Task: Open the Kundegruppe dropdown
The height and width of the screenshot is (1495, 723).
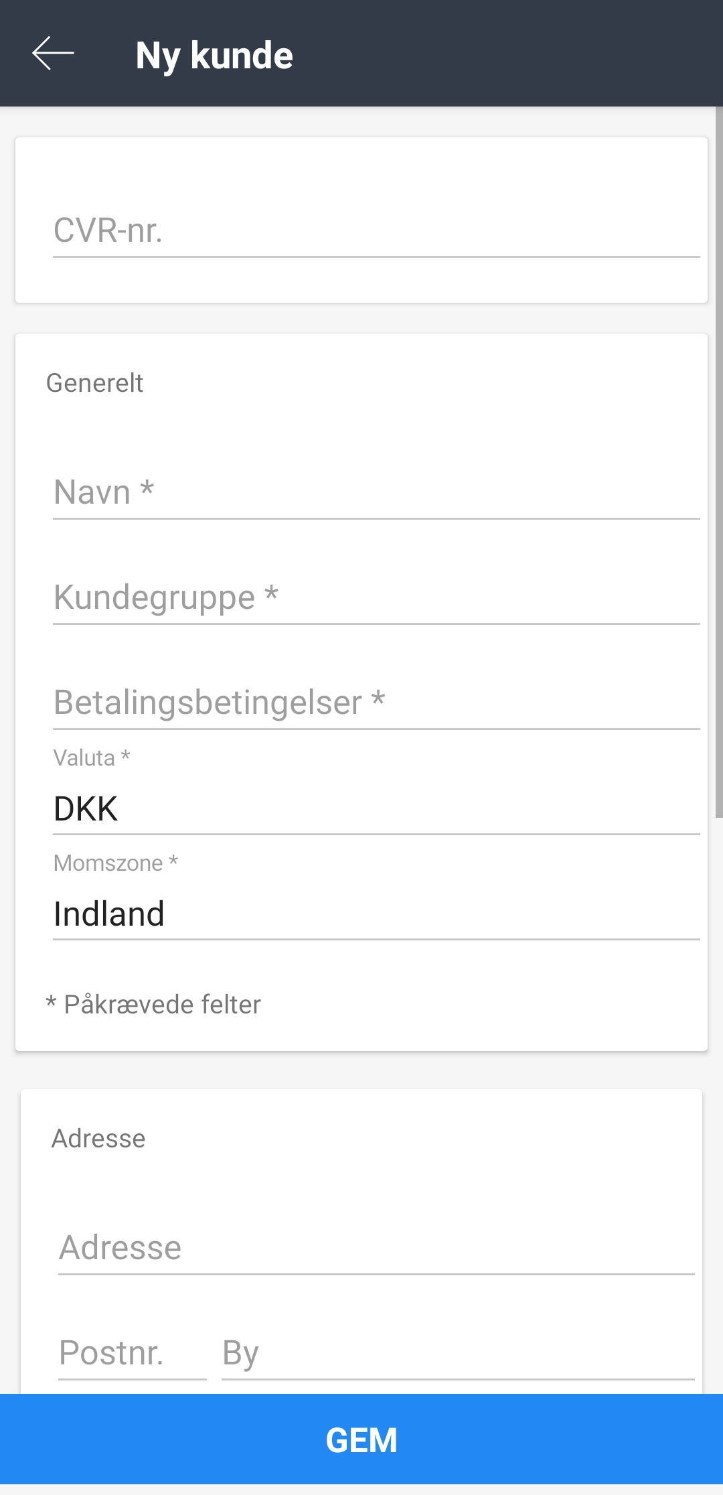Action: [x=375, y=598]
